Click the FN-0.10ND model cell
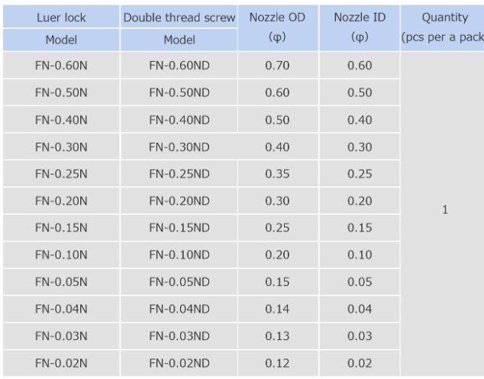 179,255
